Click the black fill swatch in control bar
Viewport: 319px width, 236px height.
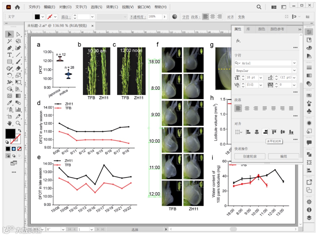click(37, 17)
